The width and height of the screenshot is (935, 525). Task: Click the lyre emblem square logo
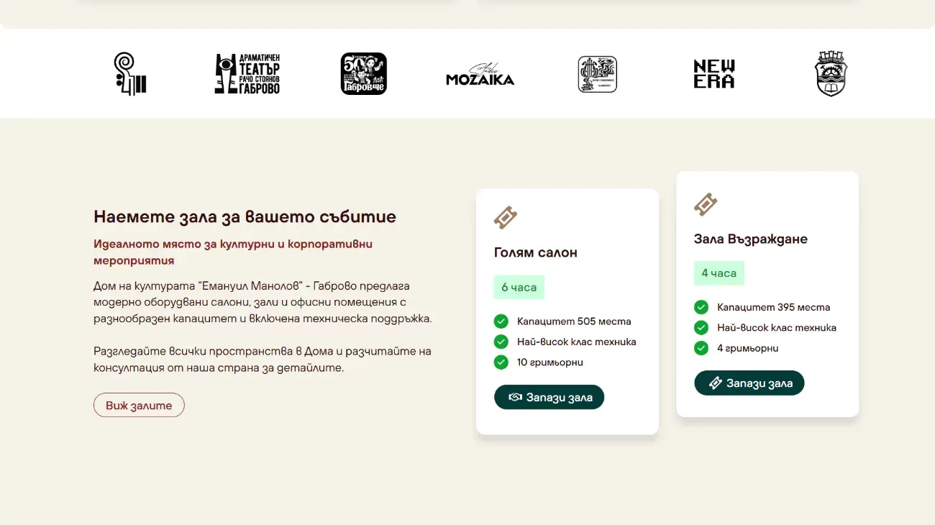coord(598,74)
